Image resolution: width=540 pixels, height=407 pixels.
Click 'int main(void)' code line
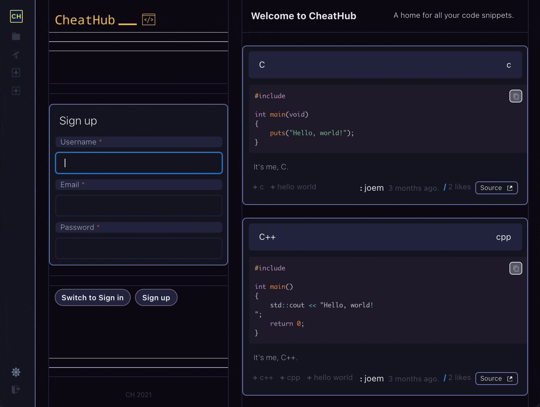point(281,115)
